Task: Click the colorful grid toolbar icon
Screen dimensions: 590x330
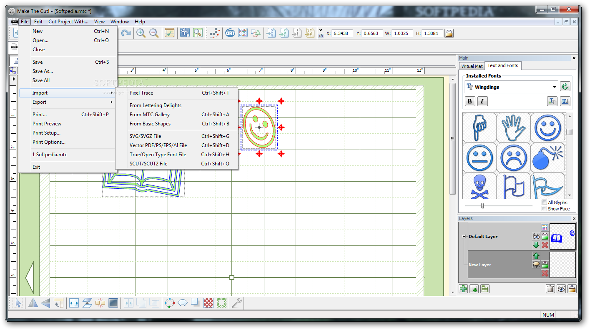Action: [x=243, y=33]
